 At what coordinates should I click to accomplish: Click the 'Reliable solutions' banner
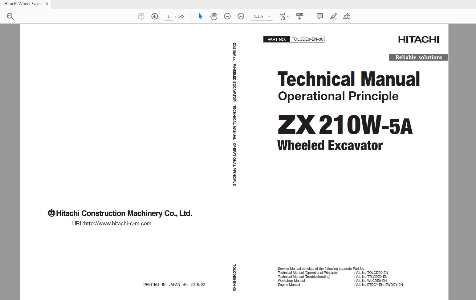(x=419, y=57)
